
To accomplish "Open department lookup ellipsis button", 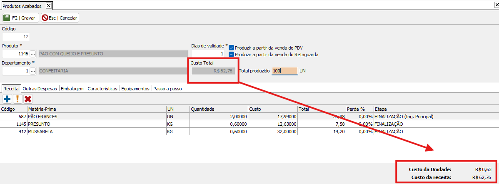I will click(33, 71).
